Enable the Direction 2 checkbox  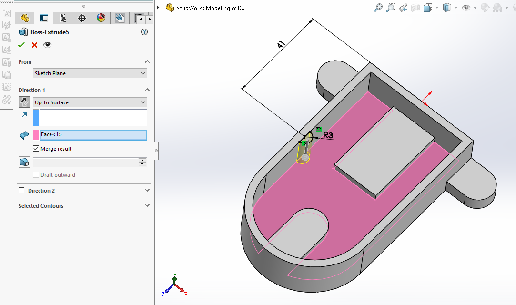(21, 191)
